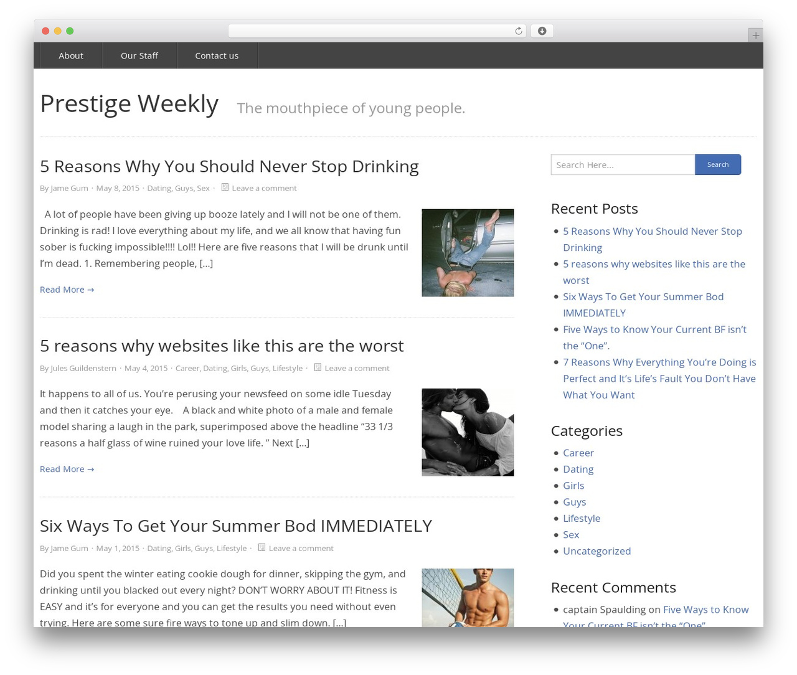Click the May 8, 2015 date

(x=118, y=188)
